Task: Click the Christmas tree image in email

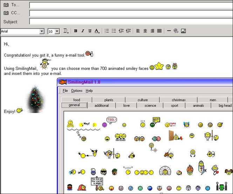Action: click(35, 99)
